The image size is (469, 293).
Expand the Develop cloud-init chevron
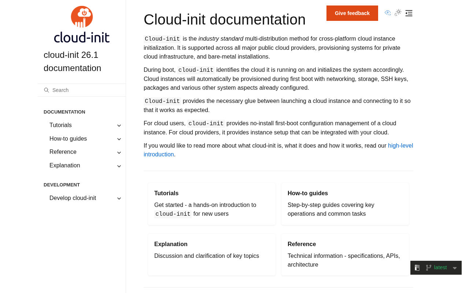[119, 199]
